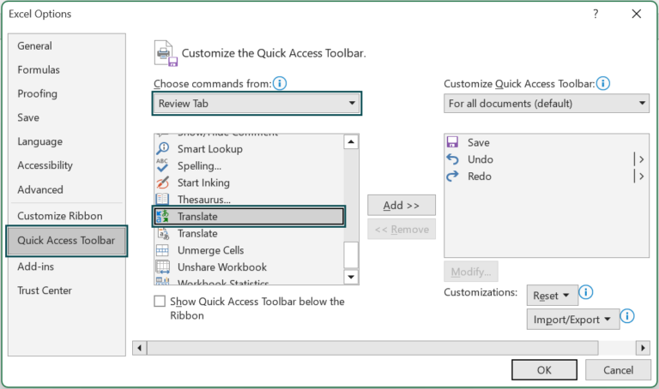Open the Trust Center category
Image resolution: width=659 pixels, height=389 pixels.
pyautogui.click(x=45, y=290)
